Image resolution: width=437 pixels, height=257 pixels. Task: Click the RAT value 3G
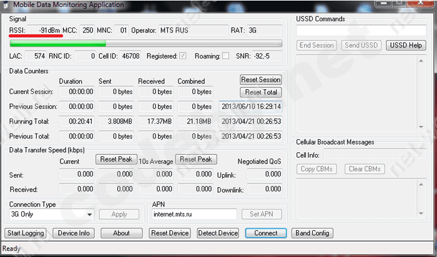pyautogui.click(x=265, y=31)
